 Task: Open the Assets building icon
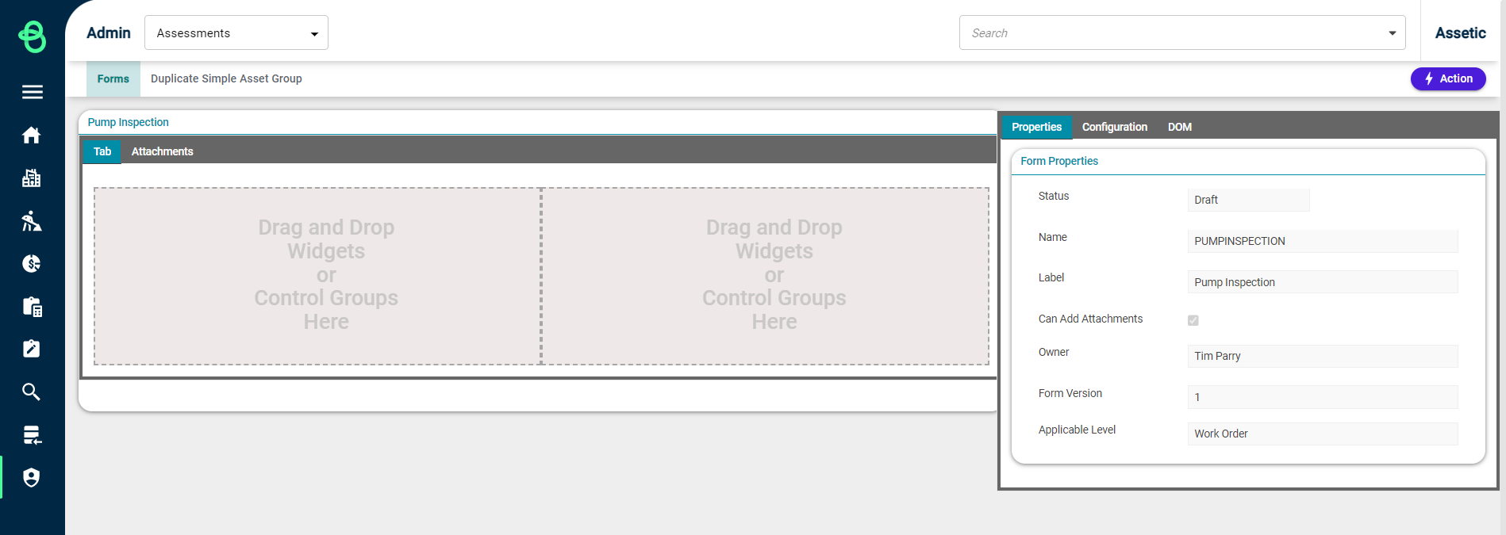tap(32, 178)
